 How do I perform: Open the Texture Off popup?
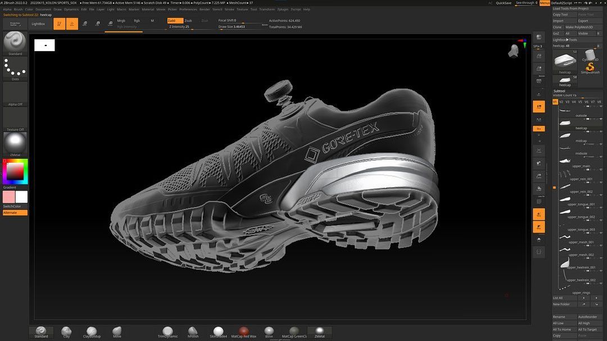click(x=15, y=119)
